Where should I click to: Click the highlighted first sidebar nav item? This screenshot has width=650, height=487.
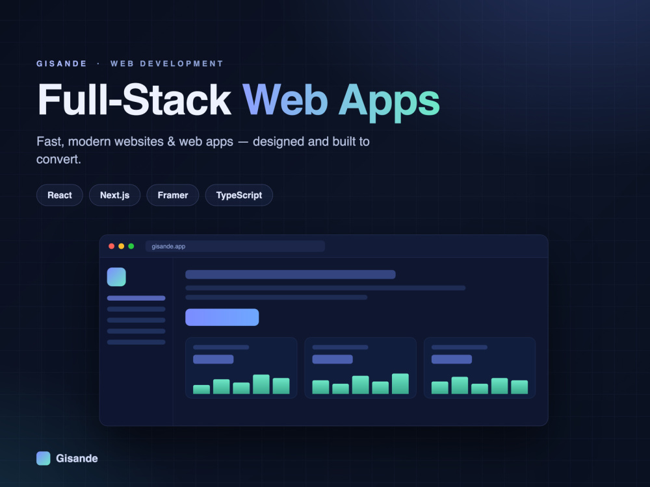coord(136,298)
